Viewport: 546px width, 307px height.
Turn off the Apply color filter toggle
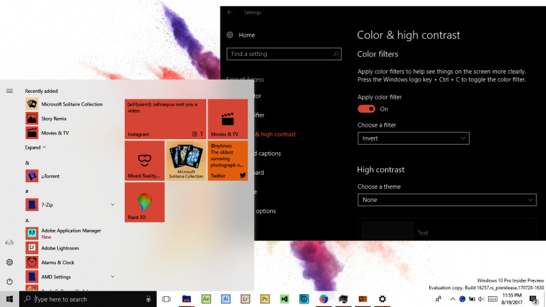pyautogui.click(x=367, y=109)
